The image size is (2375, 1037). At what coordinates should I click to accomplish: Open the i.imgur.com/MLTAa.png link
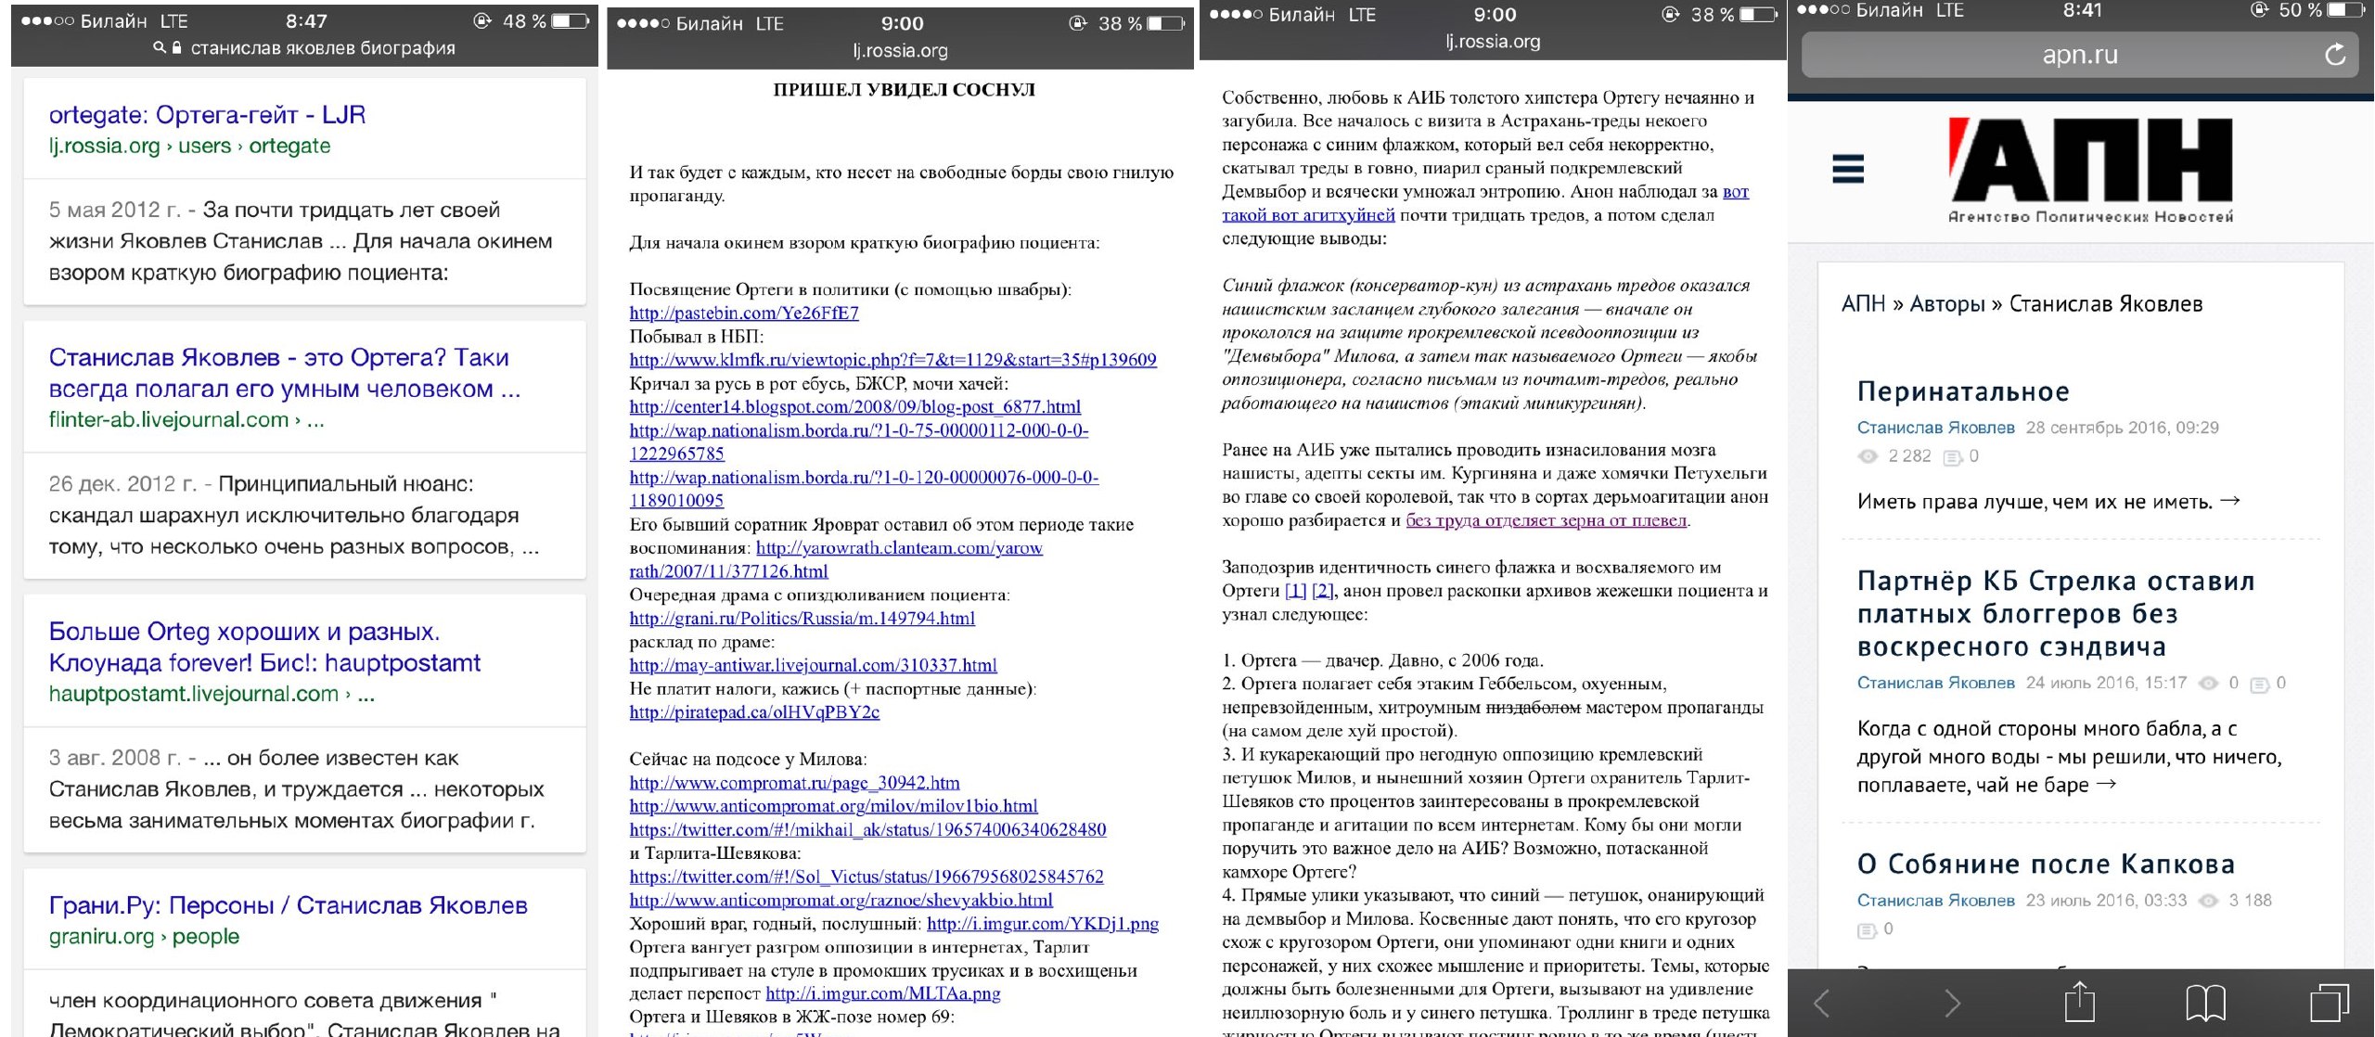(x=883, y=993)
